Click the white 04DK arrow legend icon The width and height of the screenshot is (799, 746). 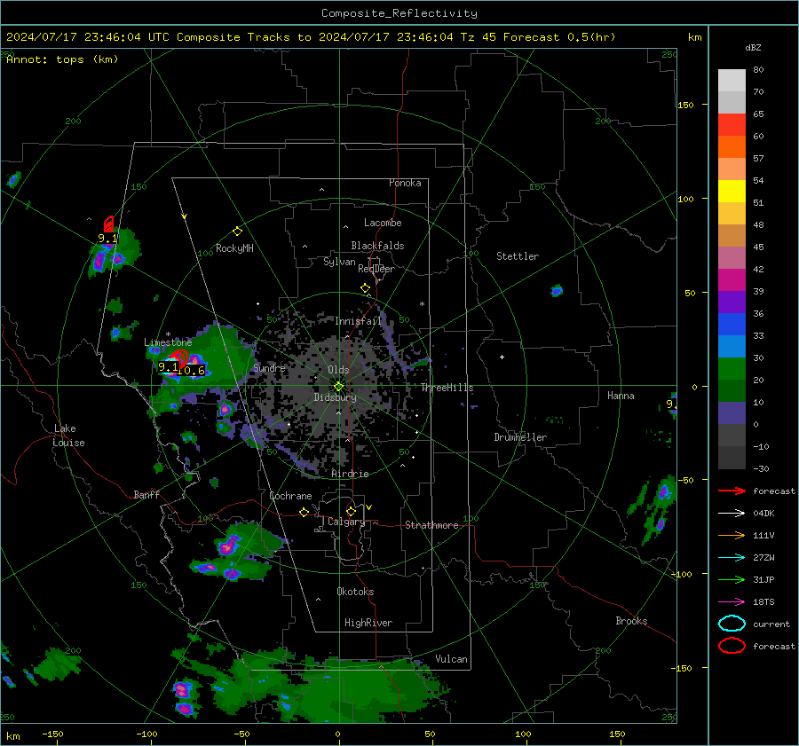tap(732, 513)
